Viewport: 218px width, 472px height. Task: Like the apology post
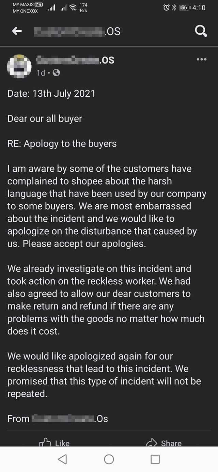click(55, 442)
